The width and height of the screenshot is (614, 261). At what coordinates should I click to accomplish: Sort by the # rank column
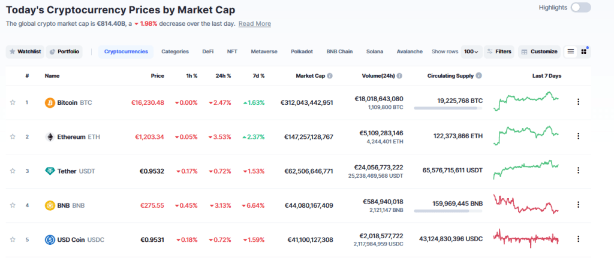coord(27,76)
